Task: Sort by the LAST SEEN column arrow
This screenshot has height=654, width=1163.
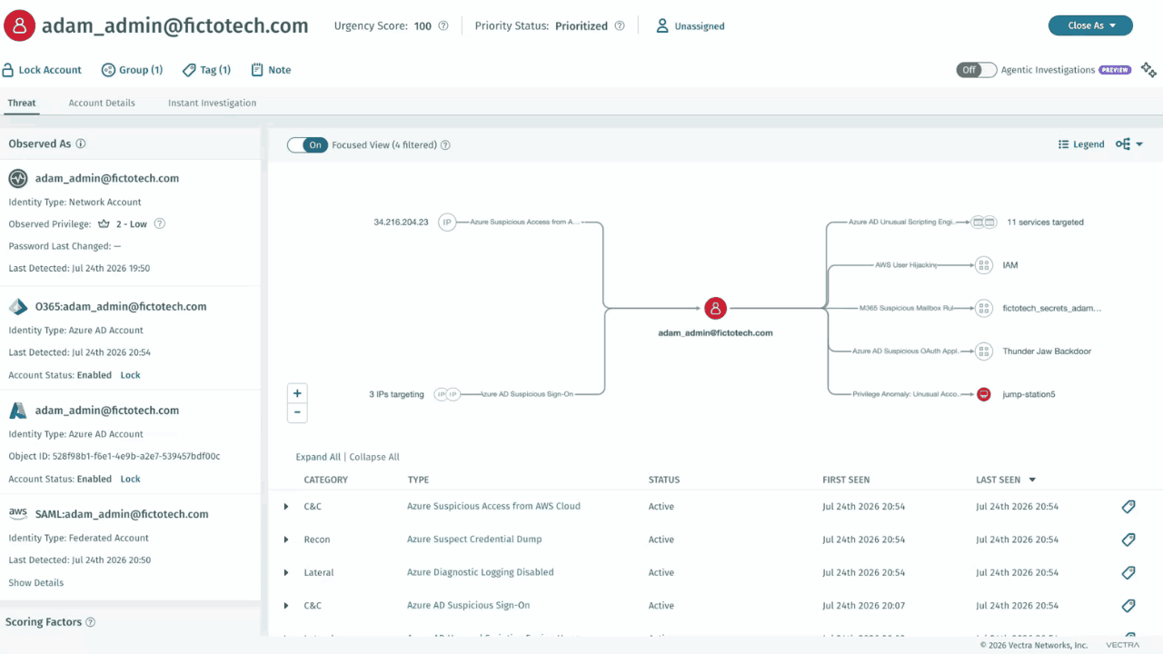Action: pyautogui.click(x=1032, y=481)
